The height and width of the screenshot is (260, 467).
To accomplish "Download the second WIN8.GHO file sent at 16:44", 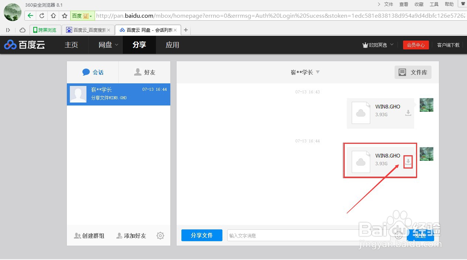I will coord(408,162).
